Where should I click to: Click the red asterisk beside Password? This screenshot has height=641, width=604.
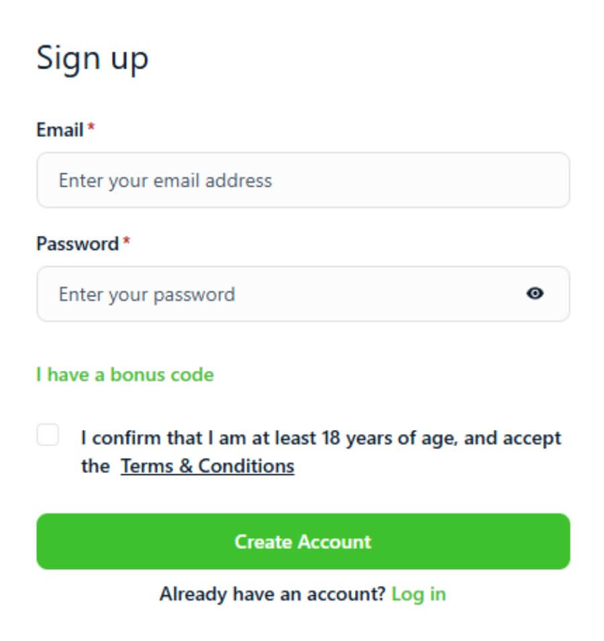click(127, 241)
